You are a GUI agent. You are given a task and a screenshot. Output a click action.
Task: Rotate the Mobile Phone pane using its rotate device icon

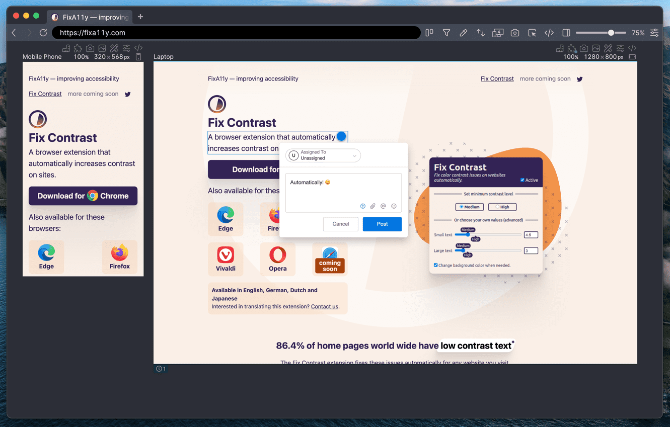click(138, 56)
